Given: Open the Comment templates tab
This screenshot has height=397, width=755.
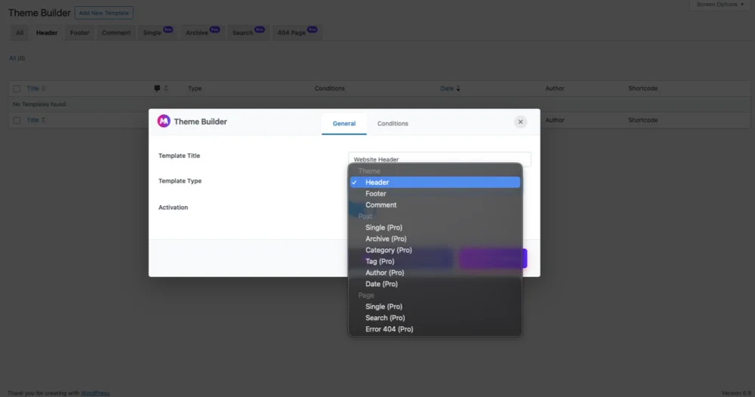Looking at the screenshot, I should pyautogui.click(x=116, y=32).
